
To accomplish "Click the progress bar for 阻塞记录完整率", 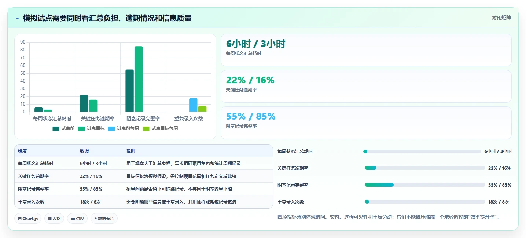I will click(425, 185).
